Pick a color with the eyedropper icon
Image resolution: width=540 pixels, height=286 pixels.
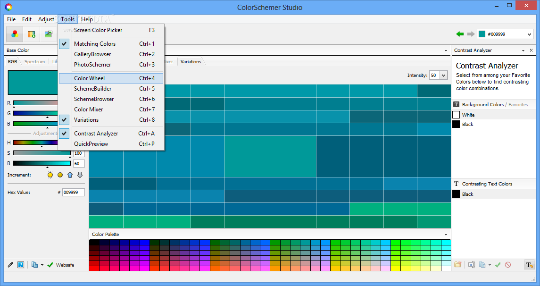click(10, 265)
